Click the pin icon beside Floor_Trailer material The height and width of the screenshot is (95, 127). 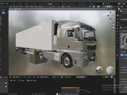pyautogui.click(x=87, y=77)
